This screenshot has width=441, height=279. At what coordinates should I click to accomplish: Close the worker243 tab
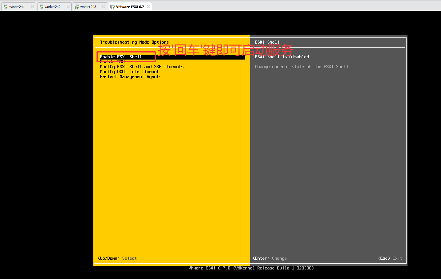coord(104,7)
